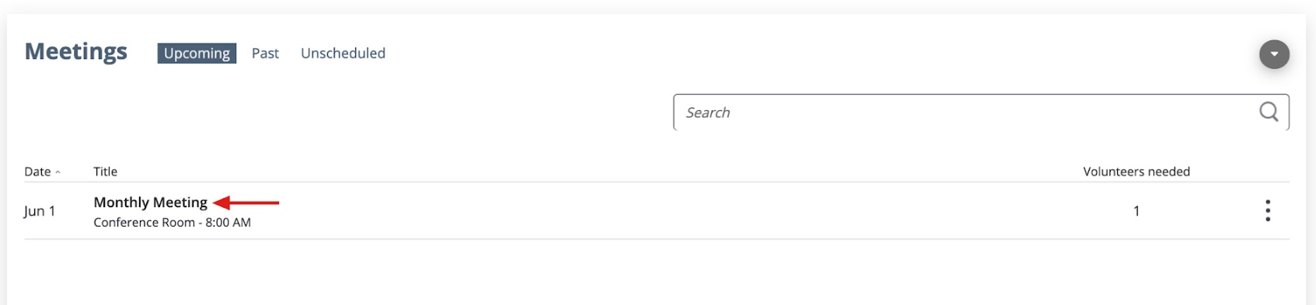Select the Jun 1 date cell
This screenshot has height=305, width=1316.
pos(40,211)
